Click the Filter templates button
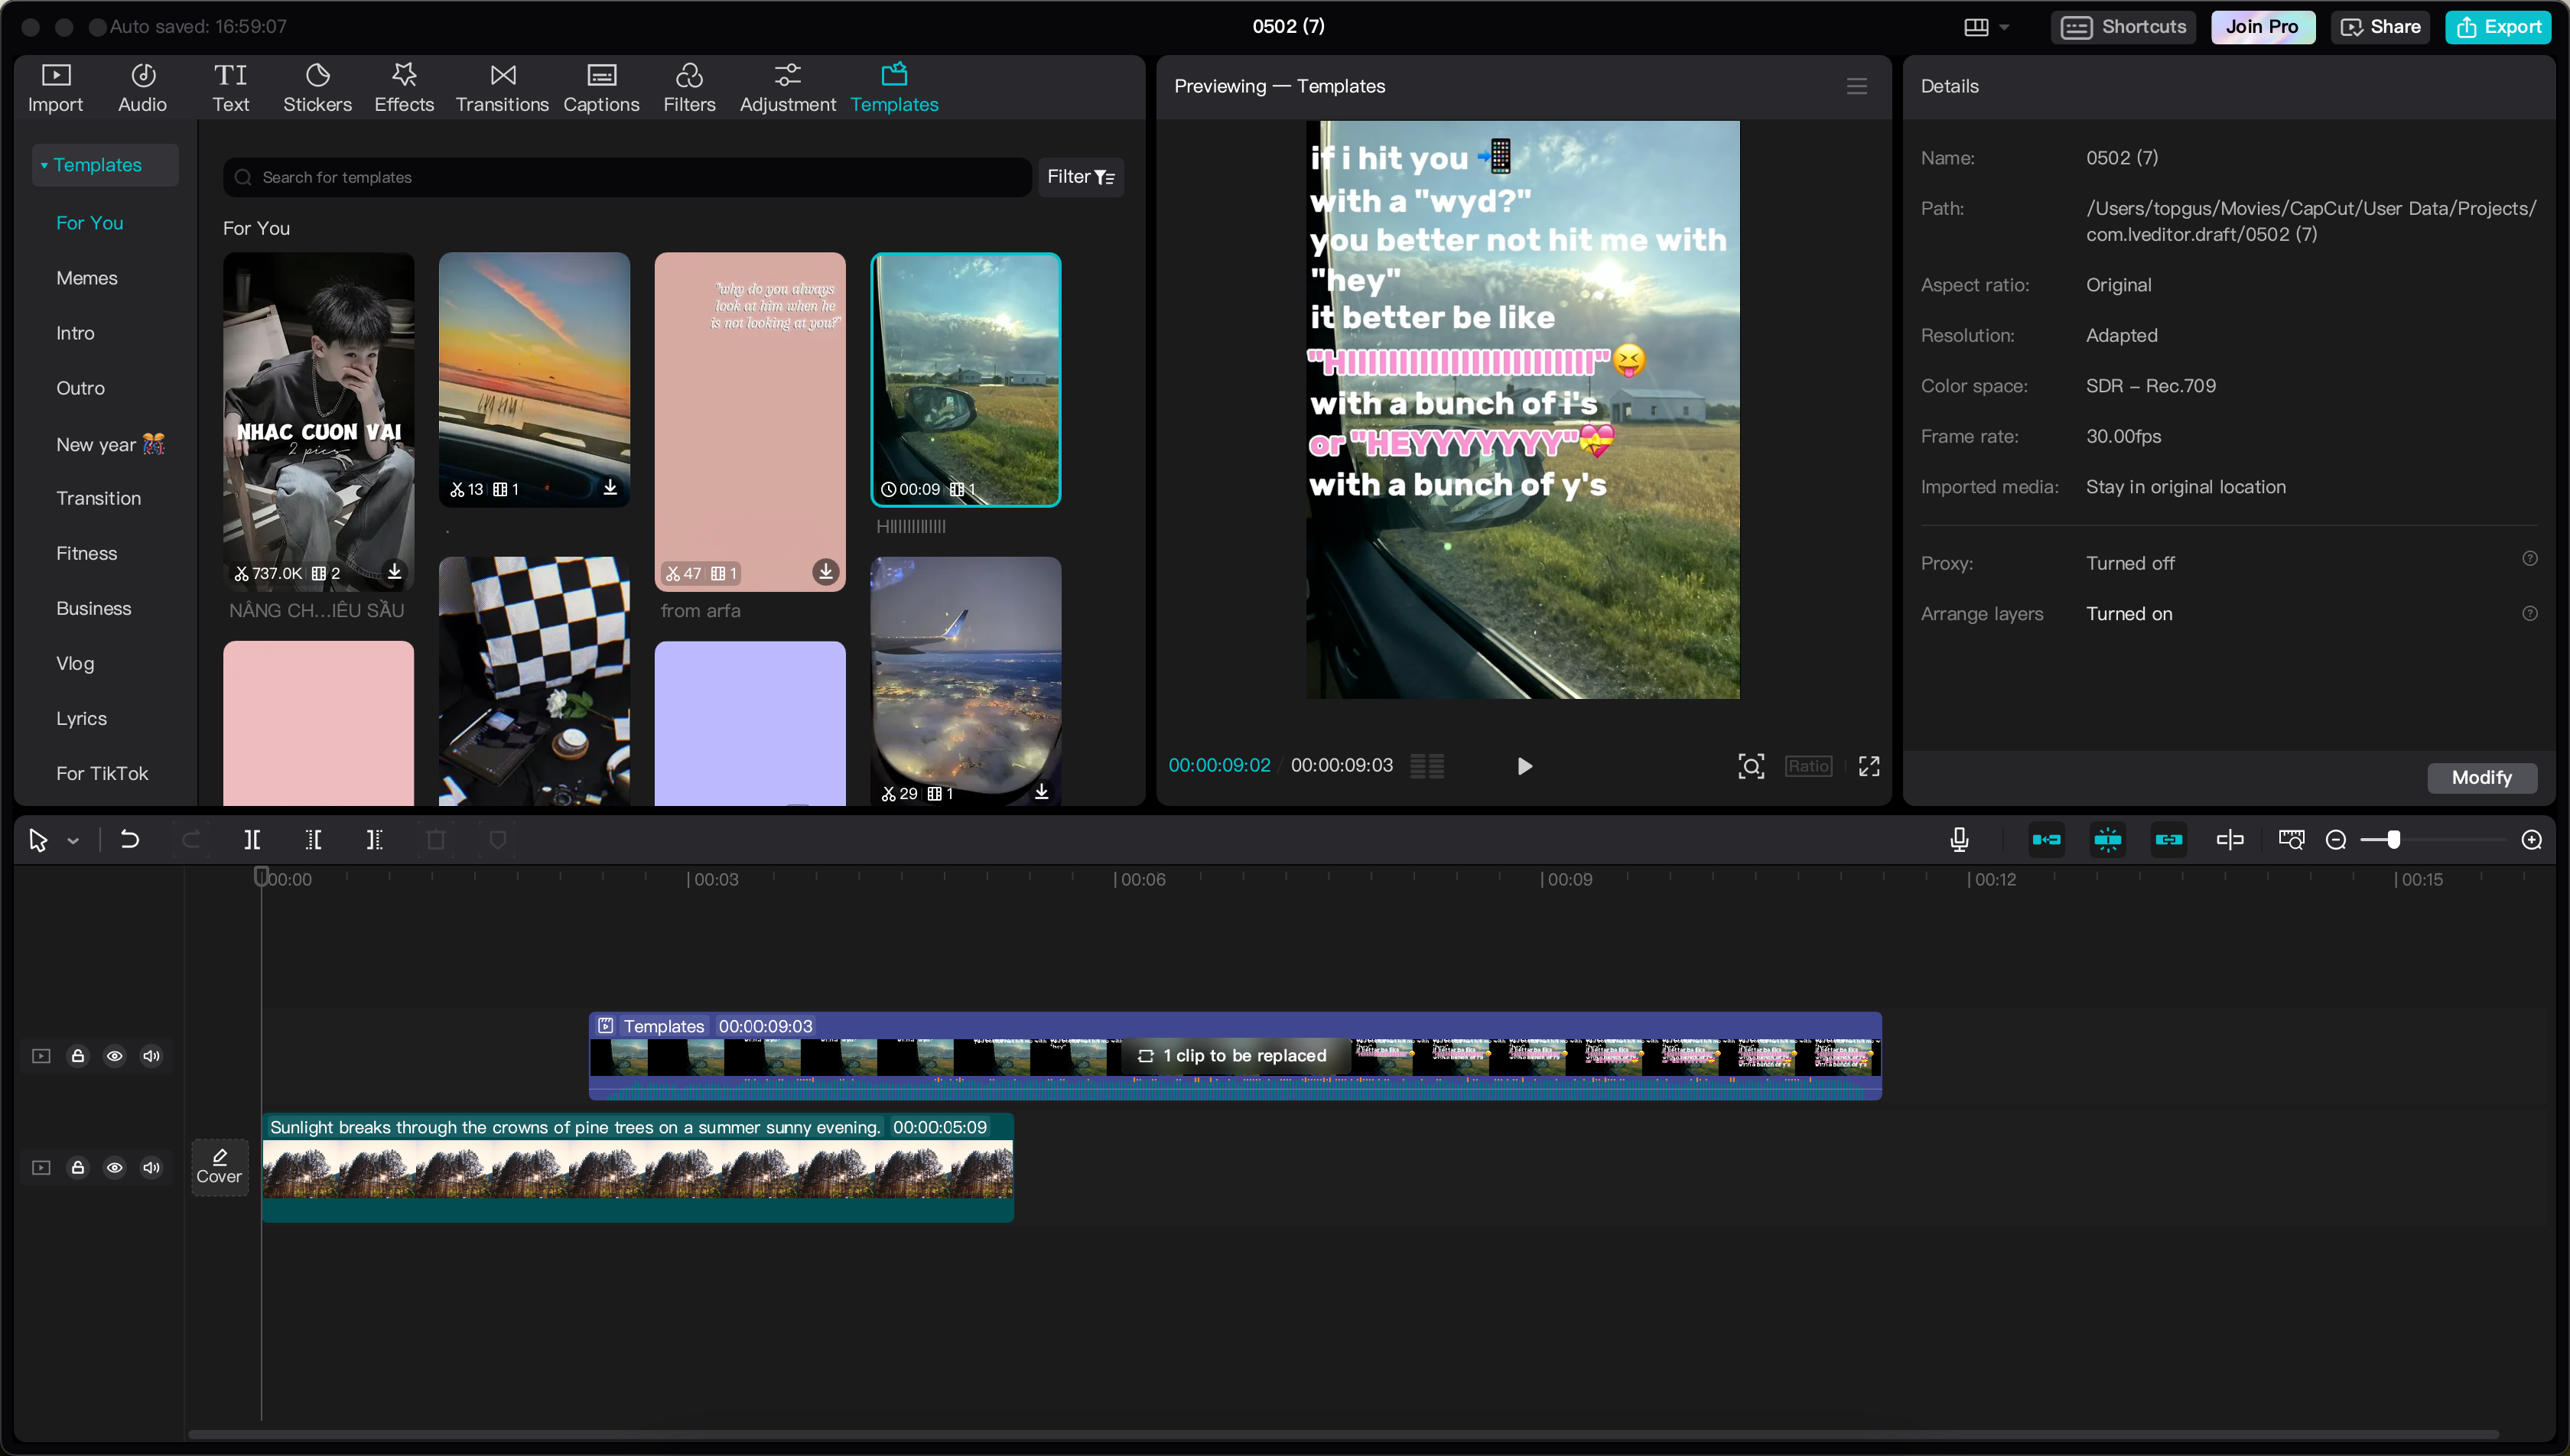The width and height of the screenshot is (2570, 1456). click(1082, 177)
